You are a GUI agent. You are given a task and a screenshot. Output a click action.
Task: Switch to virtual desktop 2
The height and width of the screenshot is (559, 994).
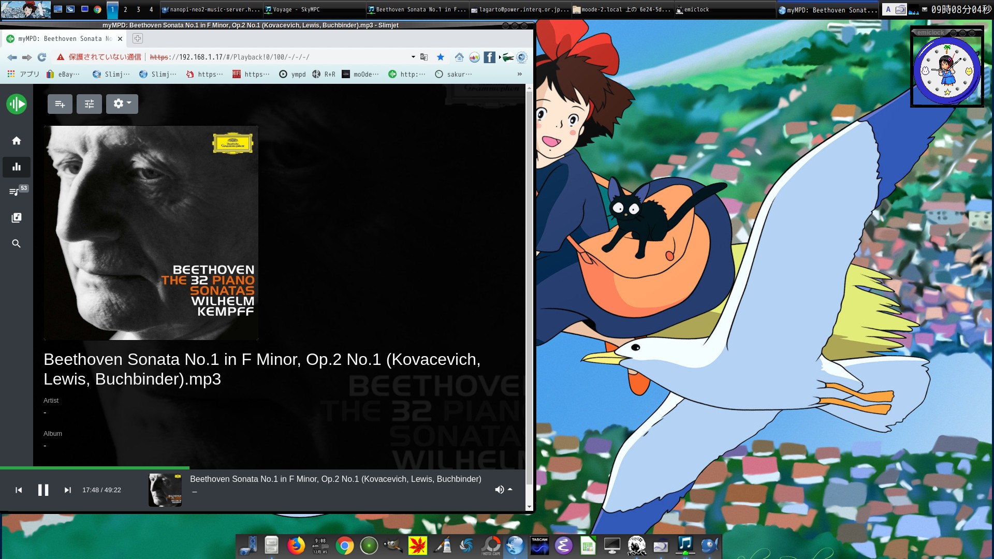click(x=125, y=9)
